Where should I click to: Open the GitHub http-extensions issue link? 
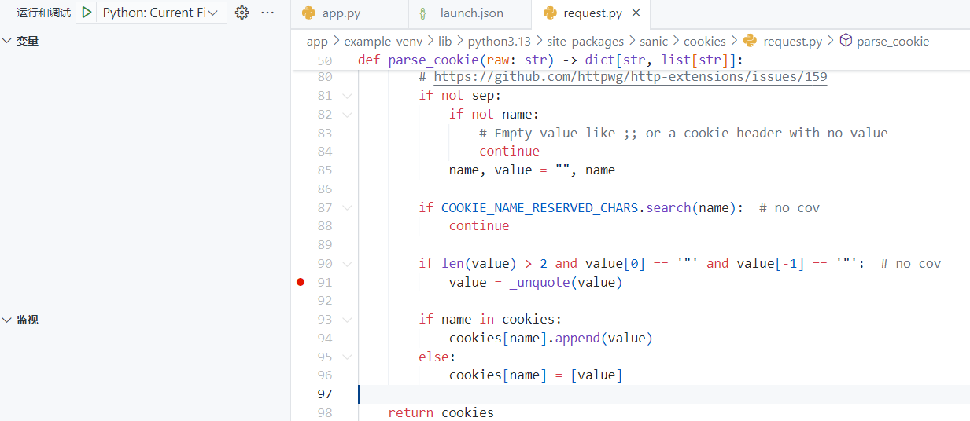(x=629, y=77)
